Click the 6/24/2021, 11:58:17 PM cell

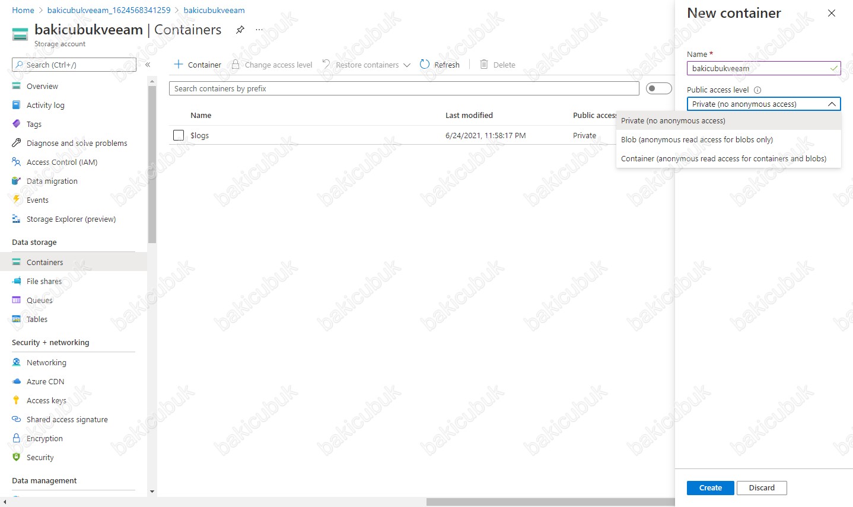(485, 135)
